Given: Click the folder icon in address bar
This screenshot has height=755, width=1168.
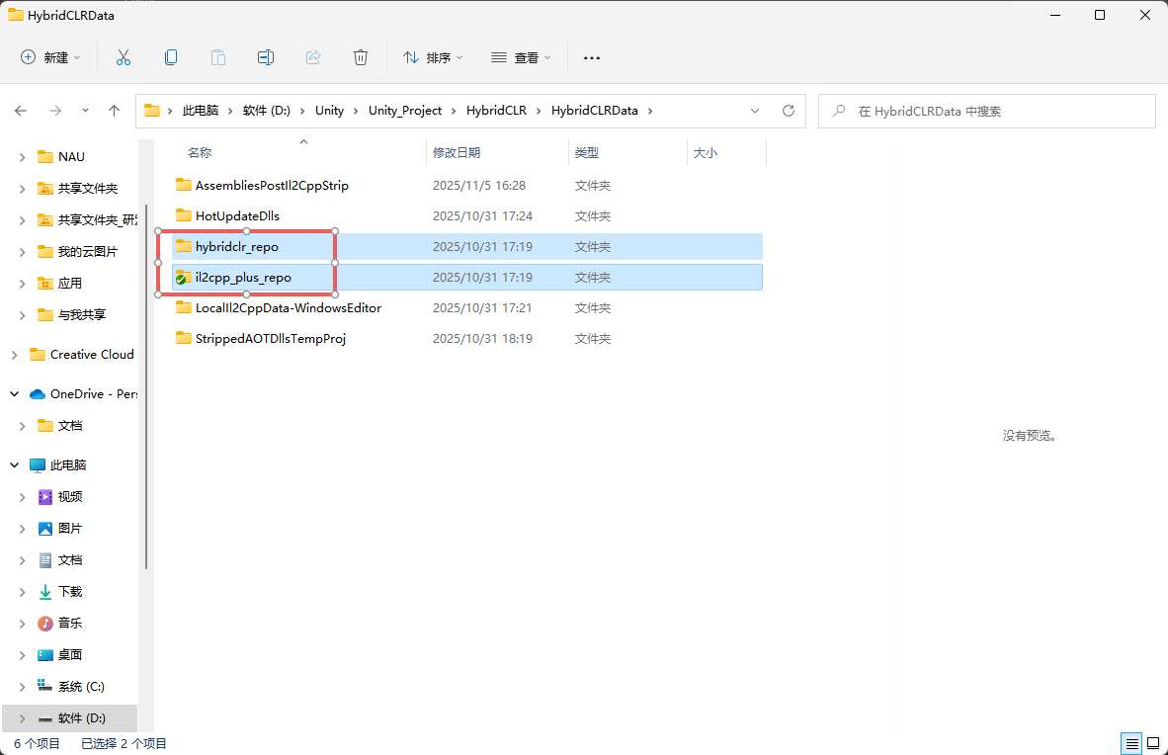Looking at the screenshot, I should (152, 111).
